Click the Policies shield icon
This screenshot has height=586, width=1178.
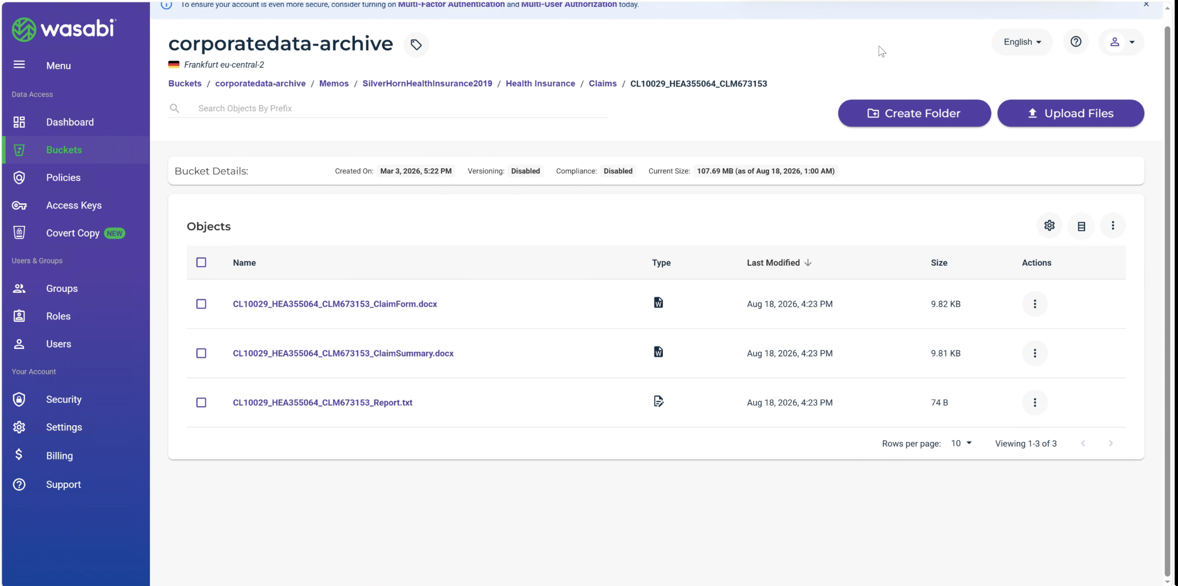19,177
